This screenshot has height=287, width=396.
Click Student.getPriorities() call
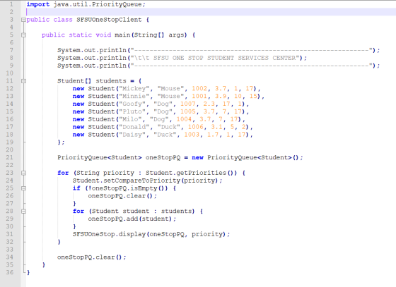point(191,173)
